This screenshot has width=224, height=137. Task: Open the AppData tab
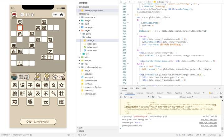tap(178, 93)
